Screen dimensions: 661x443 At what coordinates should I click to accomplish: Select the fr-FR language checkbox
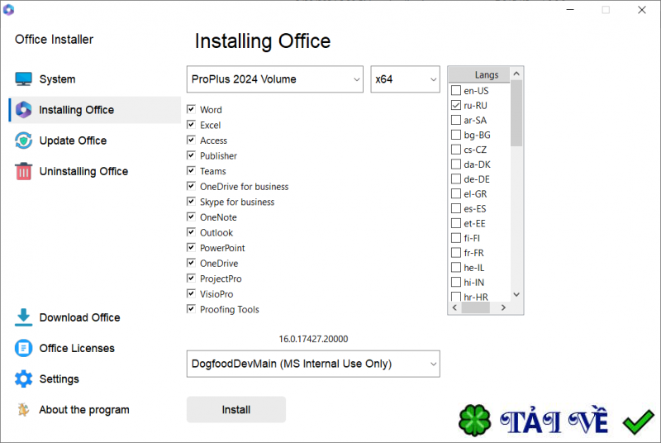tap(456, 252)
